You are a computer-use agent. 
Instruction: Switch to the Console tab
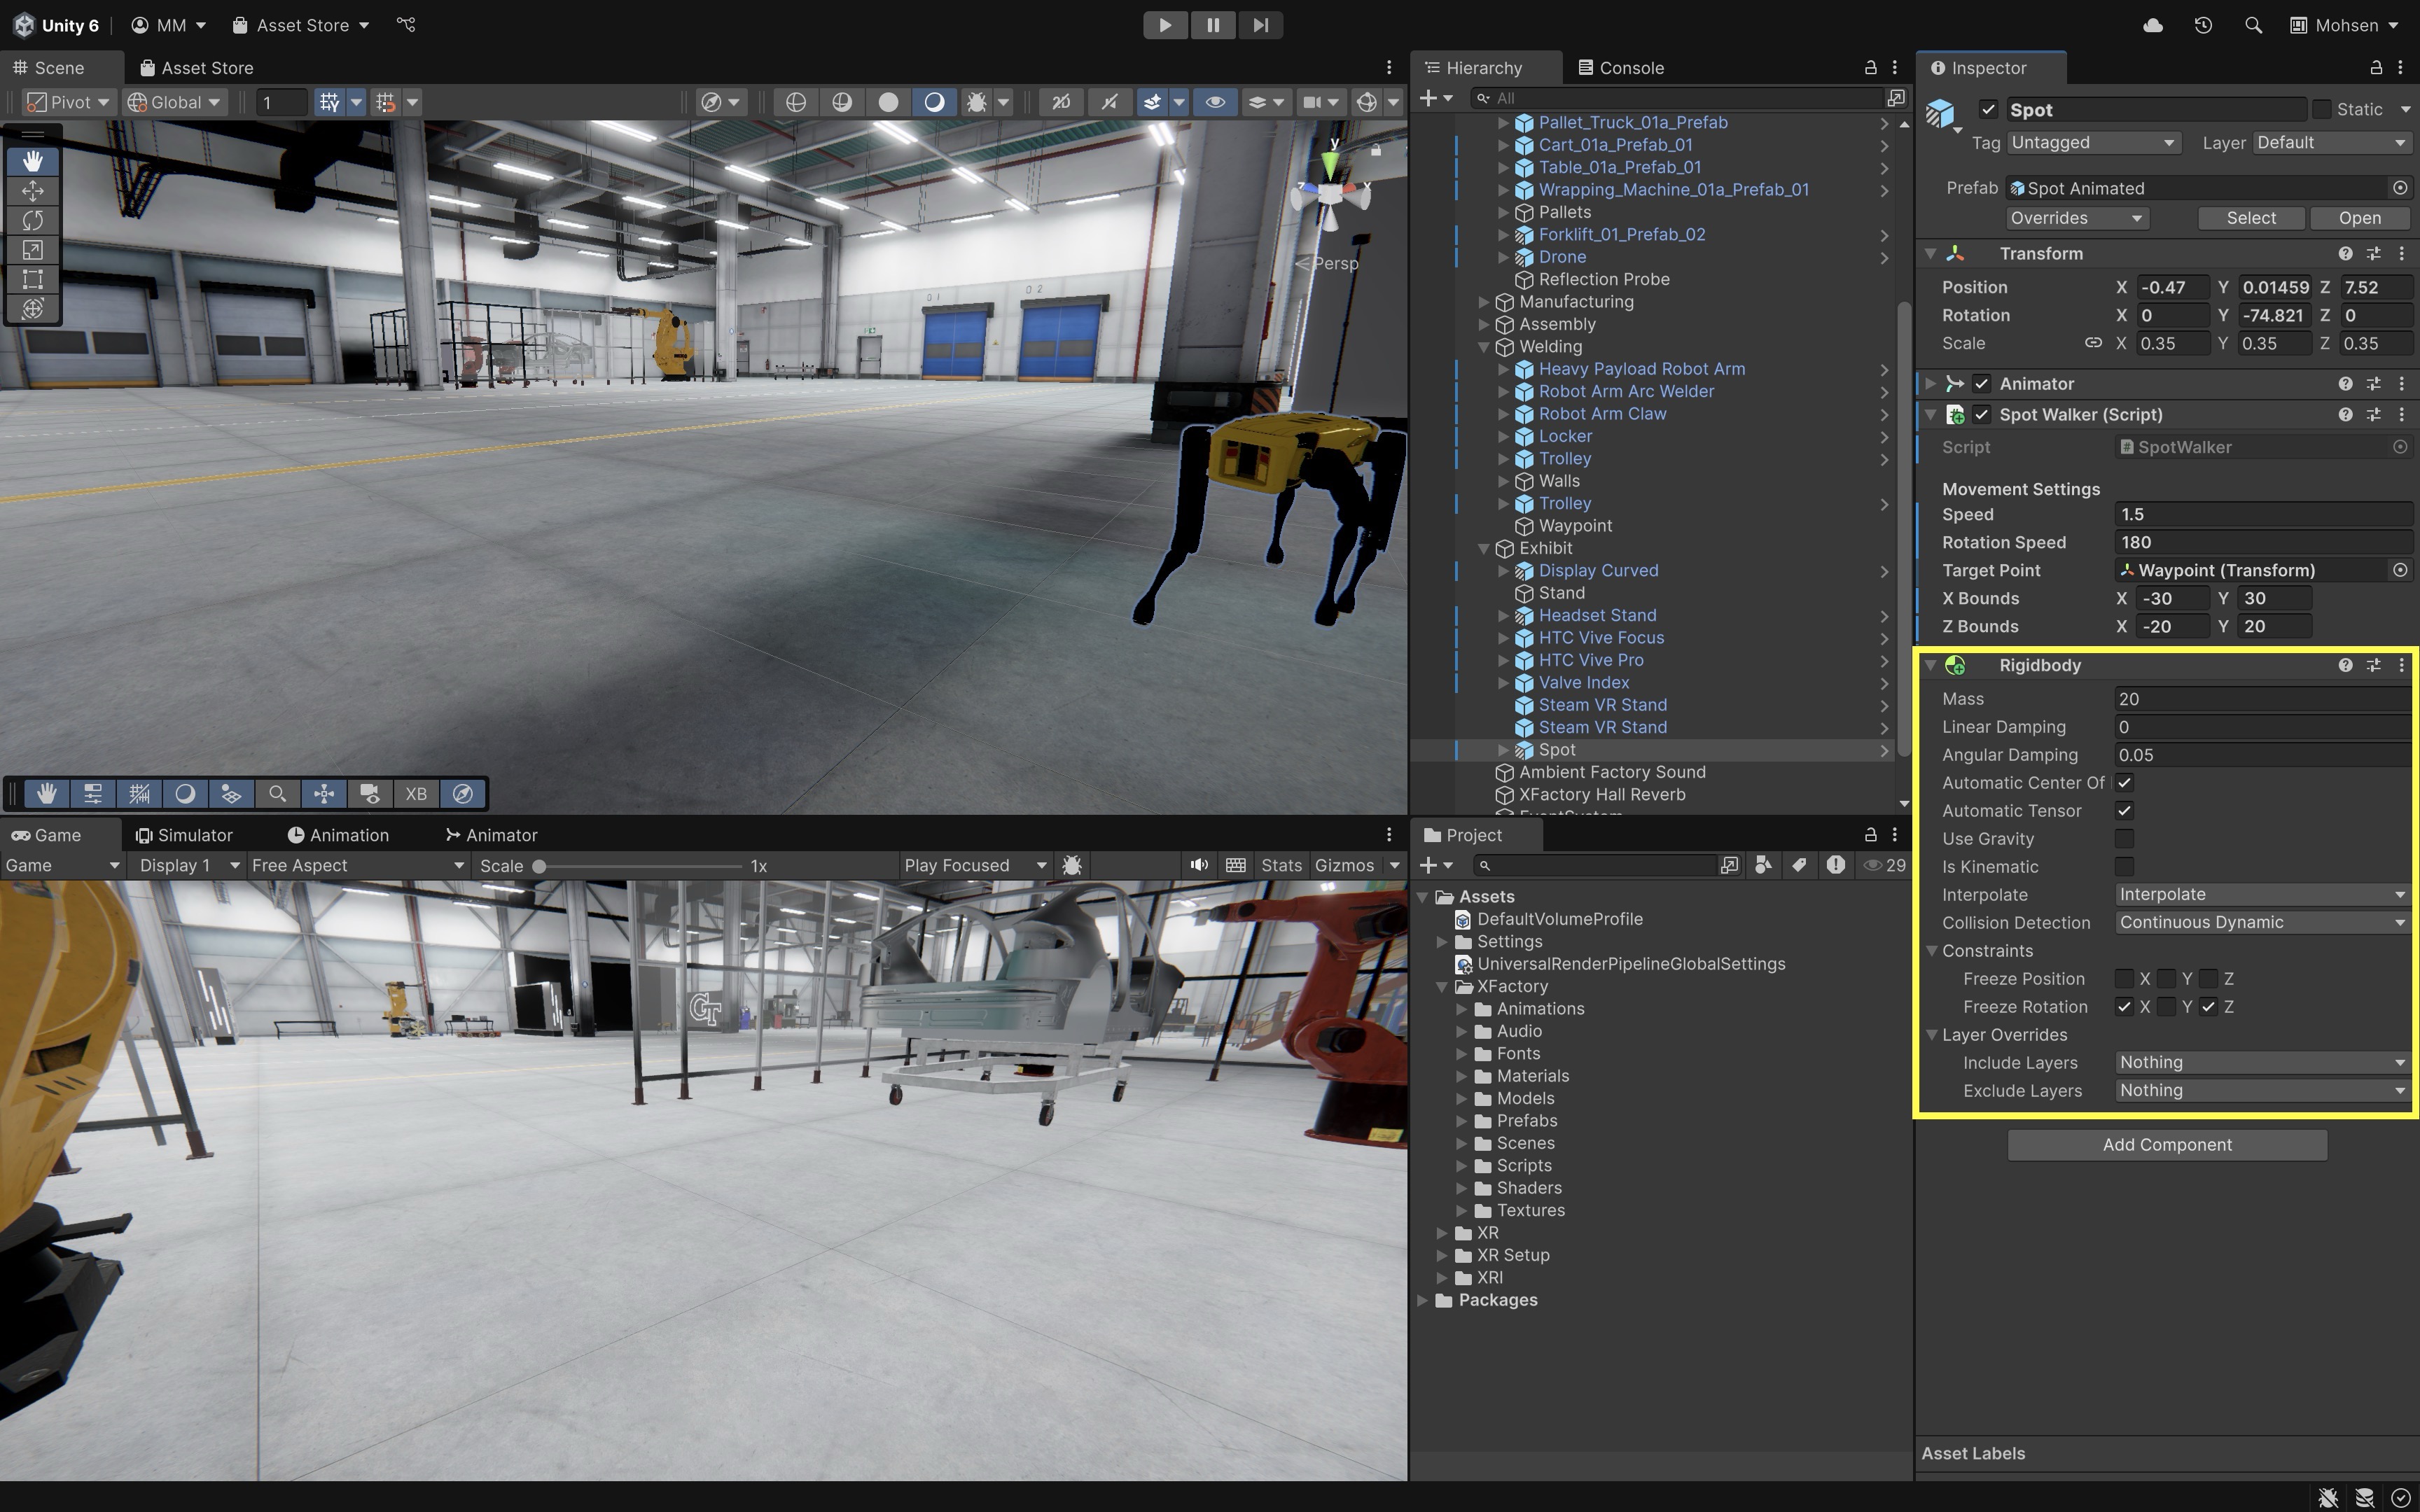coord(1621,68)
